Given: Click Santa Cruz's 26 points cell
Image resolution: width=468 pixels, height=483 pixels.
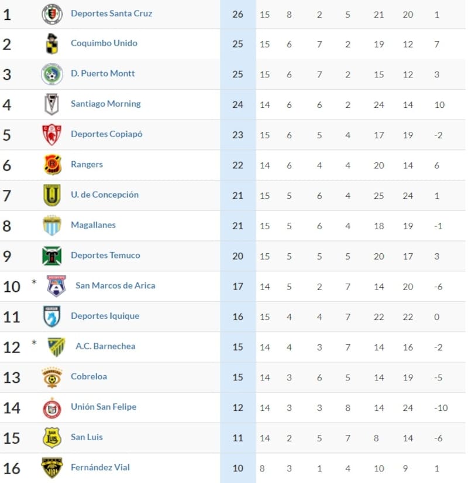Looking at the screenshot, I should pos(238,13).
